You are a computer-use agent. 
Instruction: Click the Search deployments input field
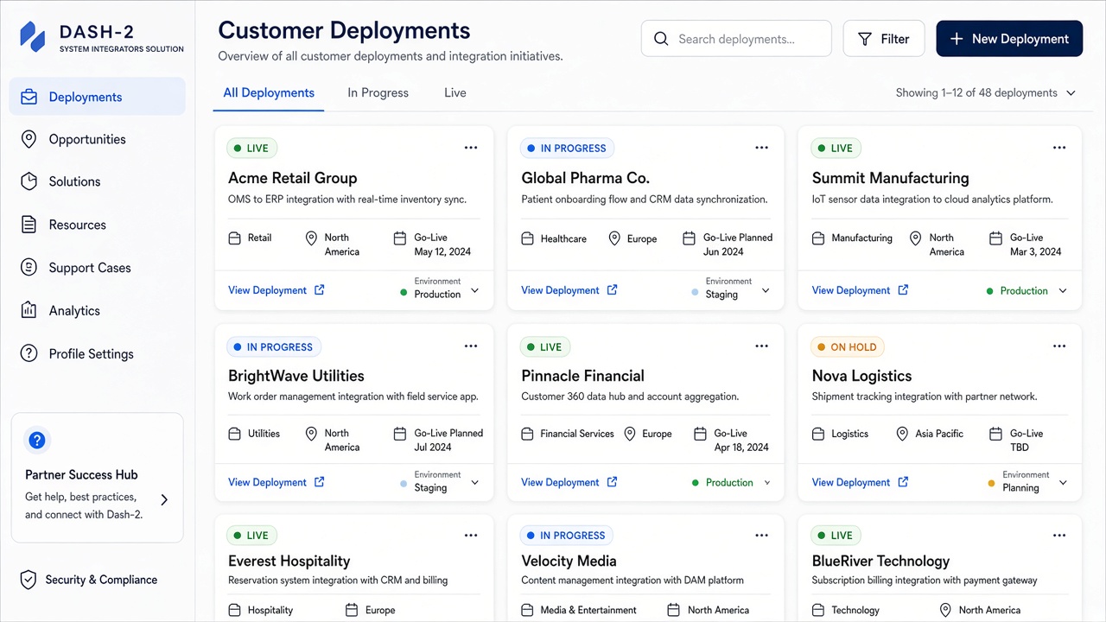736,39
